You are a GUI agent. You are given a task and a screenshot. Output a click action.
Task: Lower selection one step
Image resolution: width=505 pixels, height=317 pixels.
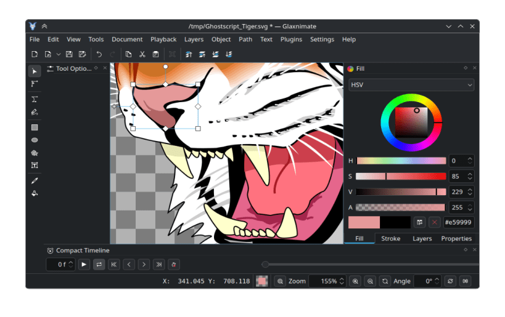pyautogui.click(x=215, y=54)
